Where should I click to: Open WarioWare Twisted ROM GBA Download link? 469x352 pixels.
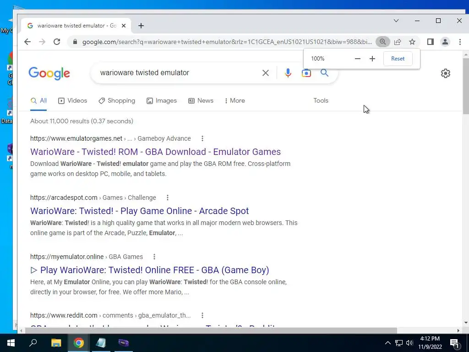pyautogui.click(x=156, y=152)
